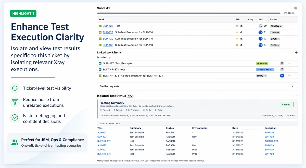The height and width of the screenshot is (168, 306).
Task: Click the FAILED status cell in run details
Action: [170, 132]
